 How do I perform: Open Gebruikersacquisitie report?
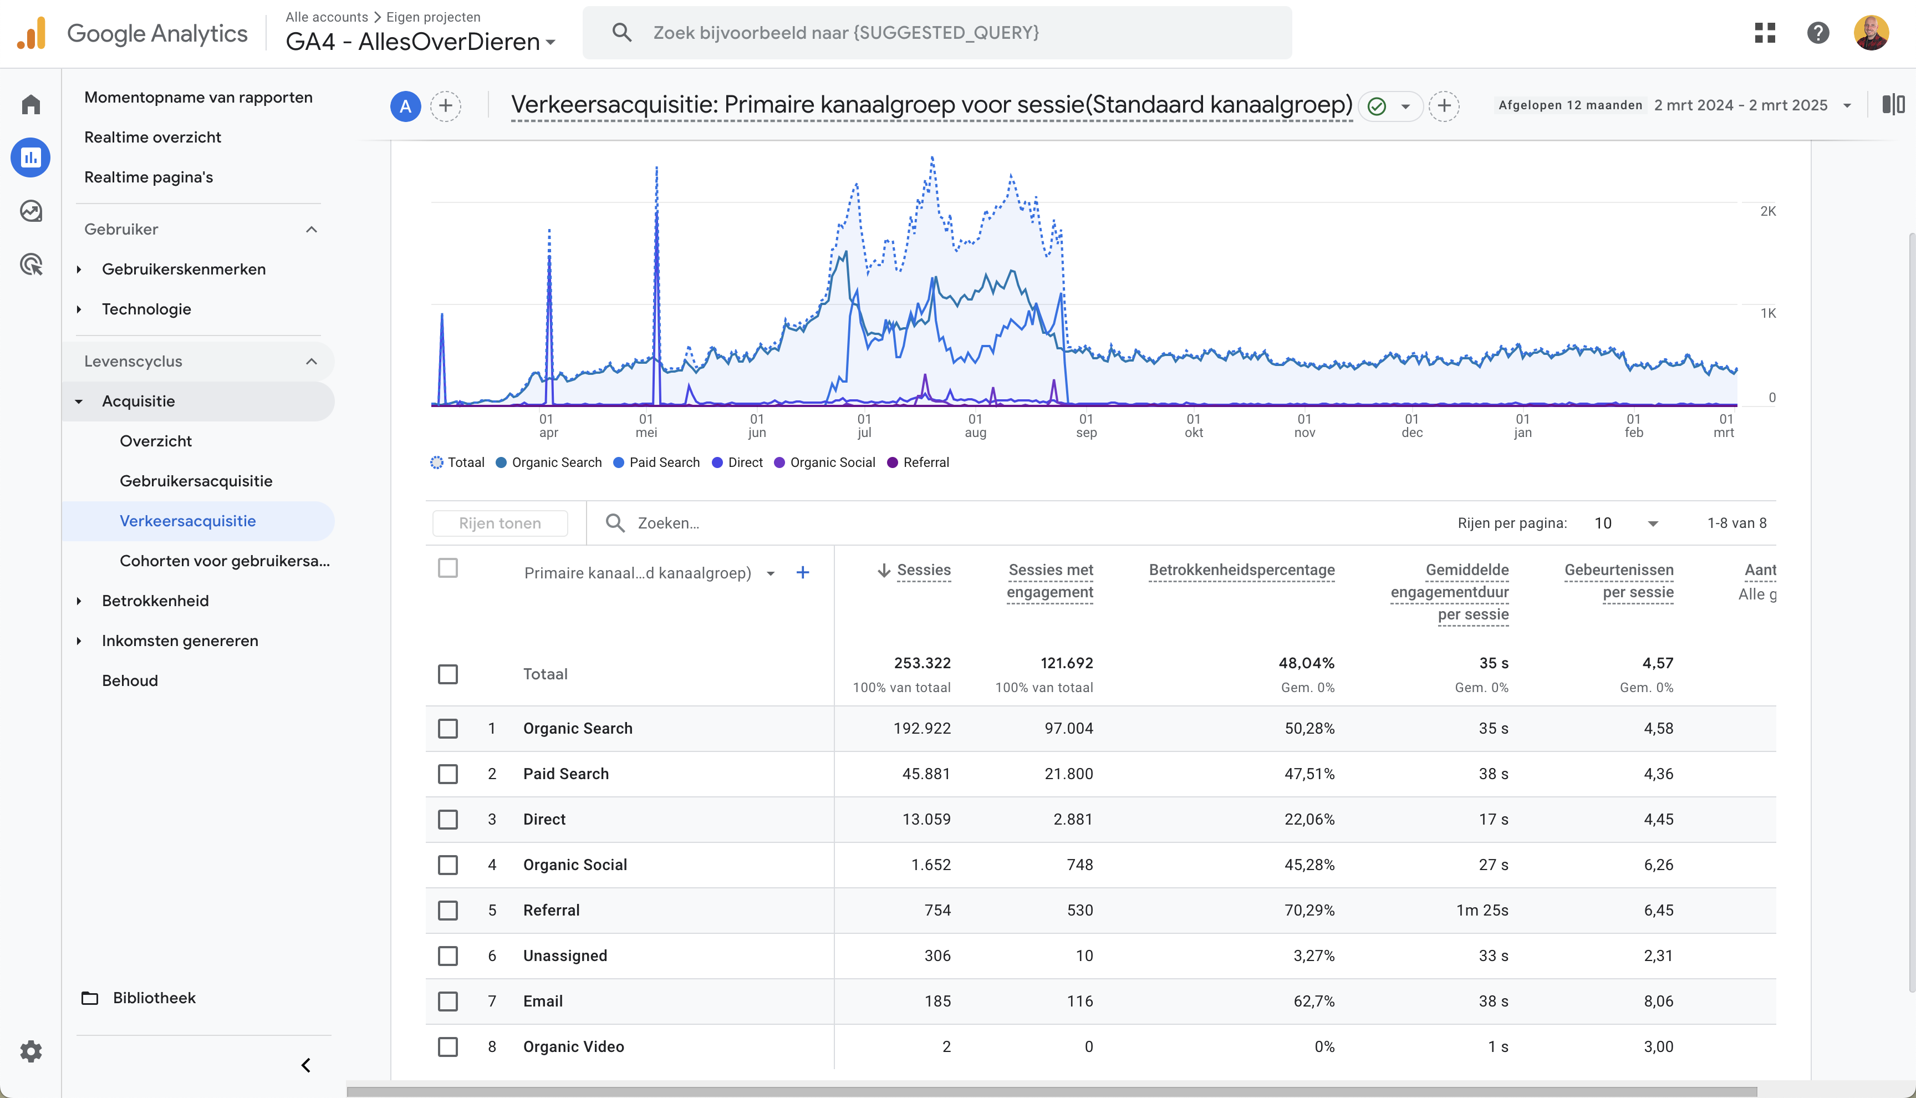coord(196,481)
